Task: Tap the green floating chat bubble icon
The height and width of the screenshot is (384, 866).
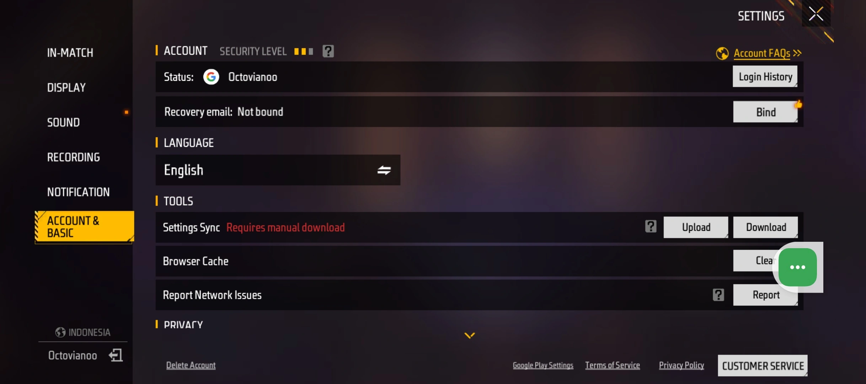Action: point(797,267)
